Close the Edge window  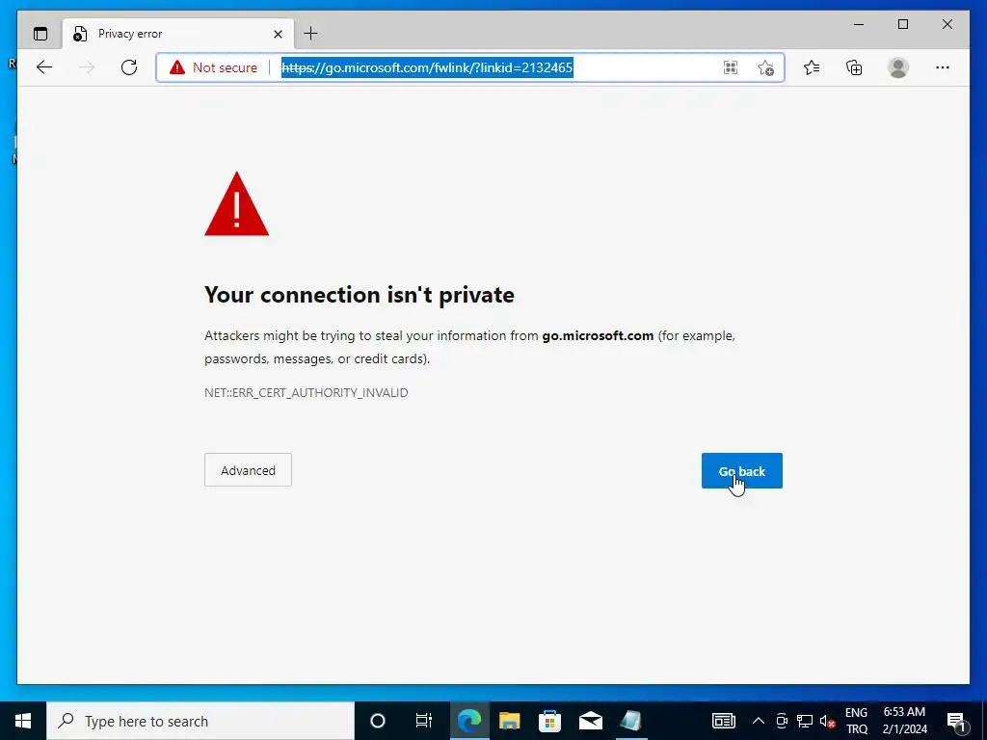click(947, 24)
